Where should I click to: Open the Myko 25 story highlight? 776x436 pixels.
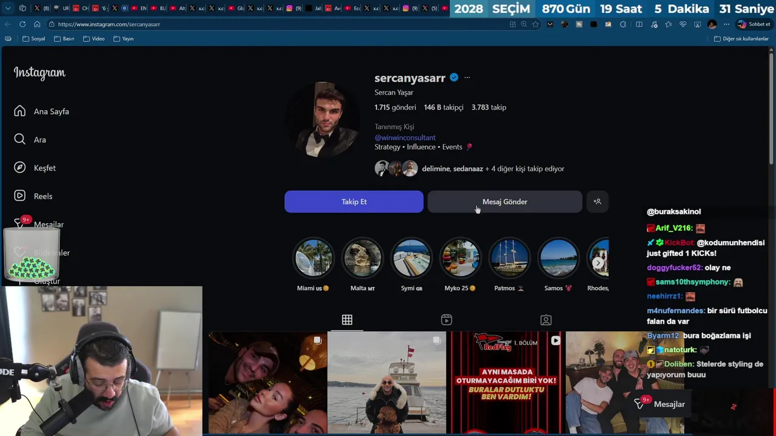click(460, 265)
